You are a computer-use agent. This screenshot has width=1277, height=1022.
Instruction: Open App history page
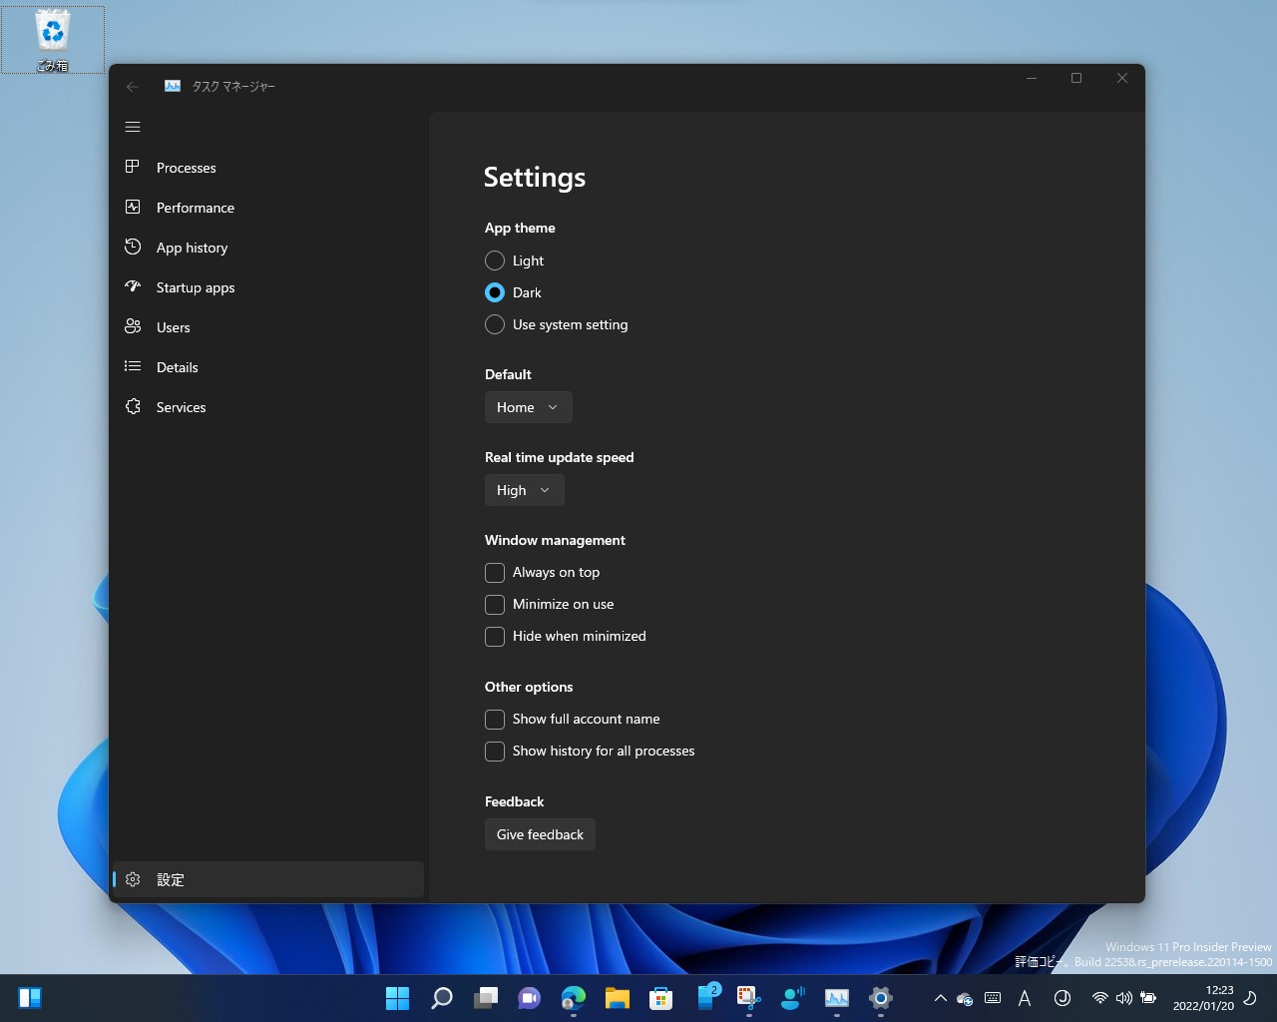click(x=268, y=248)
